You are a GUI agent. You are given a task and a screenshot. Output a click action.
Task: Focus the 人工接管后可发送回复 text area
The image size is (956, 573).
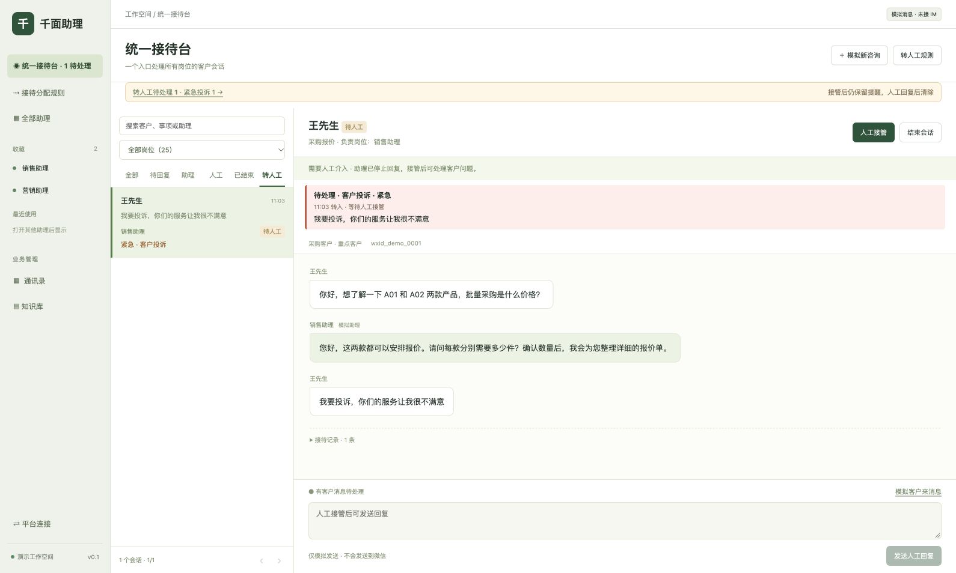click(625, 521)
